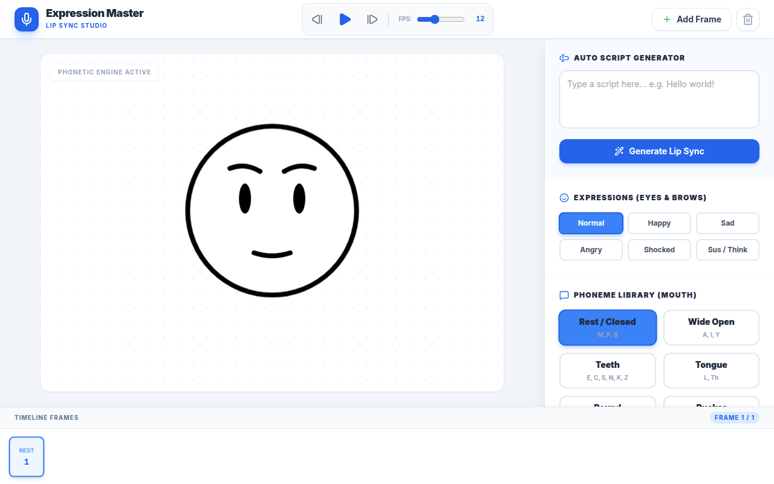Click the FRAME 1 / 1 counter badge

point(735,417)
